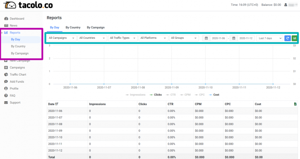This screenshot has width=300, height=159.
Task: Open the Last 7 days range dropdown
Action: 269,38
